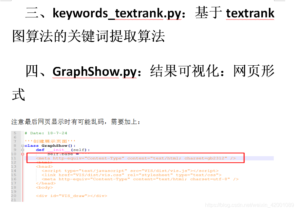Click the note line starting 注意最后网页显示时
The width and height of the screenshot is (297, 211).
point(76,122)
